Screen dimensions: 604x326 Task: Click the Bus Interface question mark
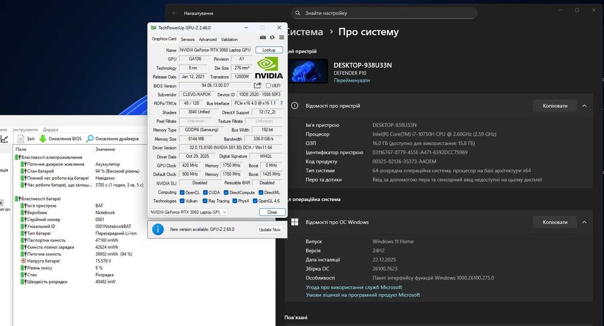coord(281,103)
